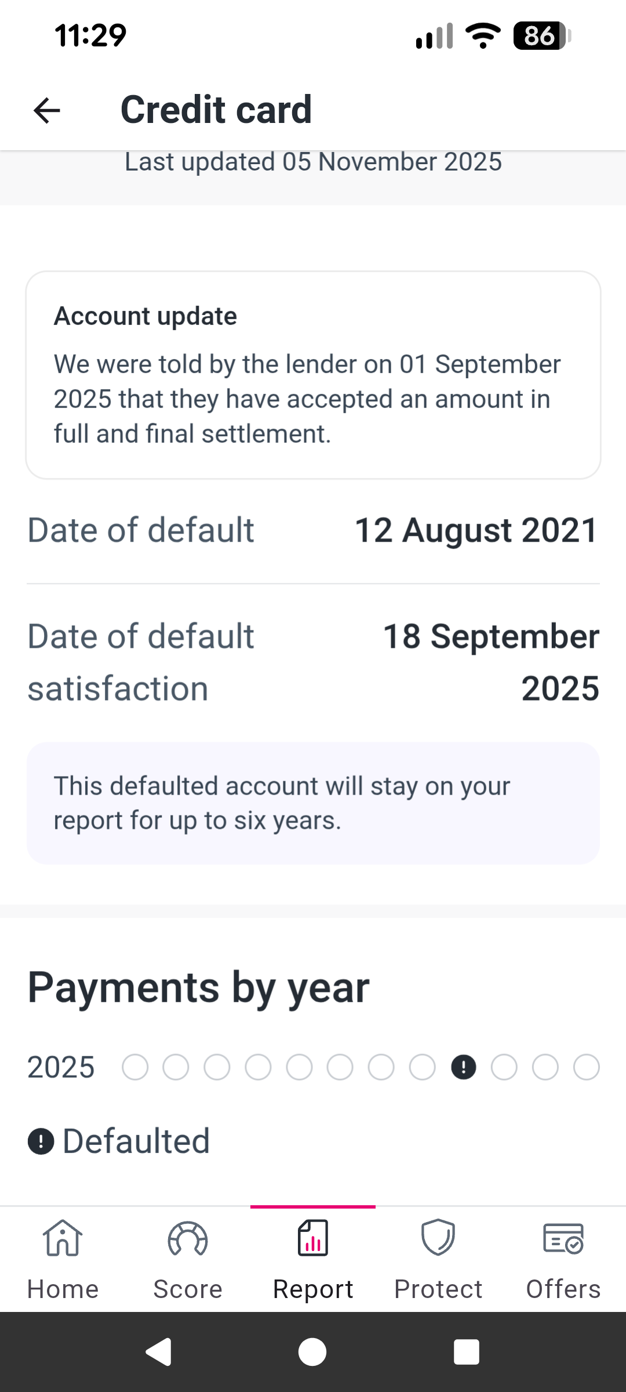The image size is (626, 1392).
Task: Tap the Date of default satisfaction row
Action: pos(313,662)
